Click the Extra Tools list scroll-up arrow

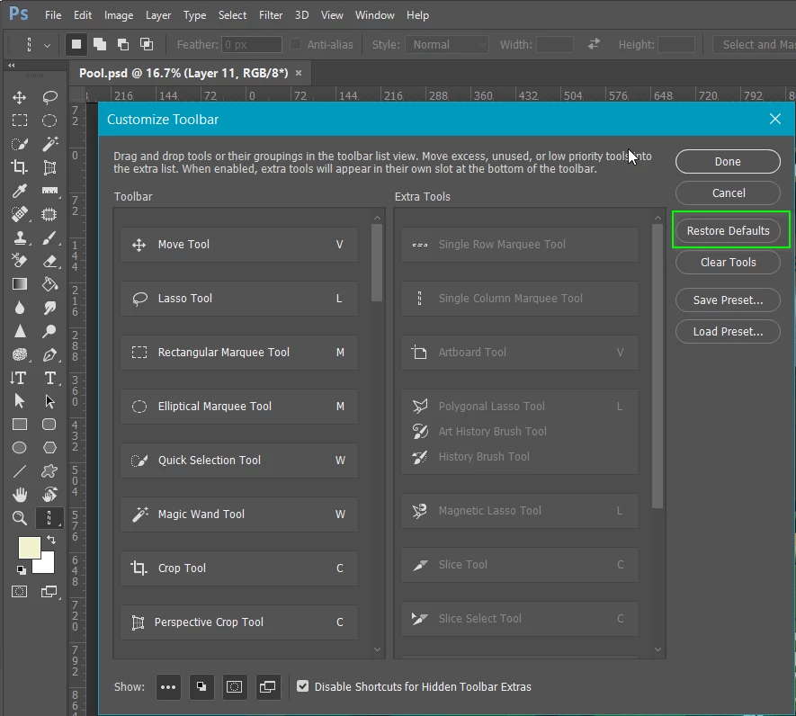(657, 218)
